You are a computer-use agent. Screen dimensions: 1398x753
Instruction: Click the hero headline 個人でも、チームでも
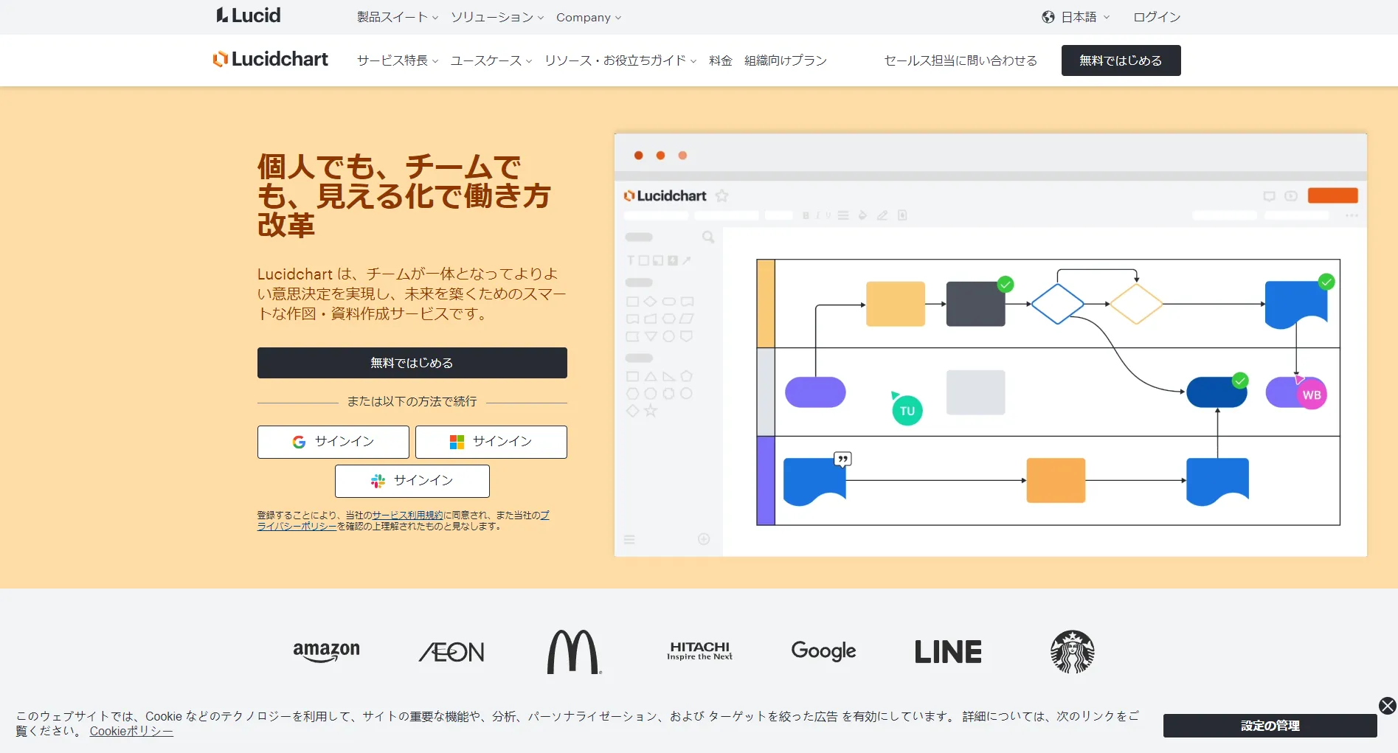click(x=404, y=195)
